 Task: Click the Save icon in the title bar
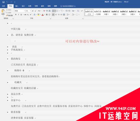pyautogui.click(x=3, y=2)
